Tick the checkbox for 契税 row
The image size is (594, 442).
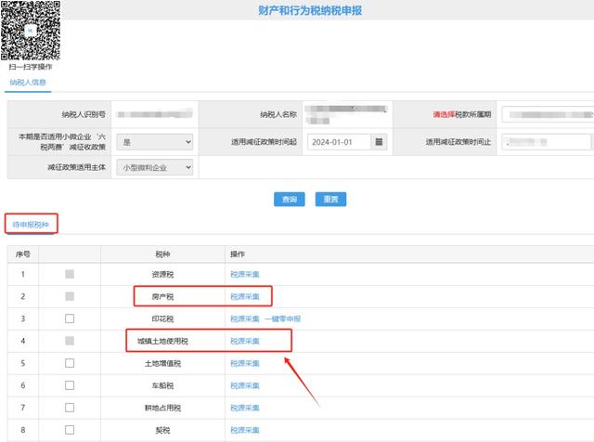pos(70,430)
